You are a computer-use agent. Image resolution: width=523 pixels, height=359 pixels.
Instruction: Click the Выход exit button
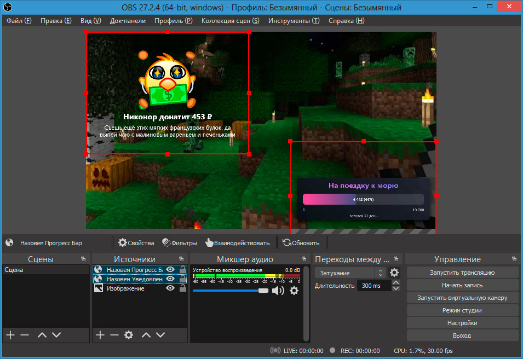pos(462,335)
